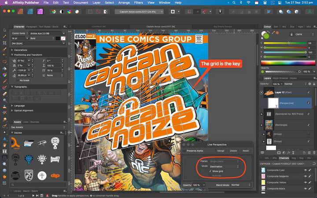
Task: Switch to the Photo persona icon
Action: click(40, 11)
